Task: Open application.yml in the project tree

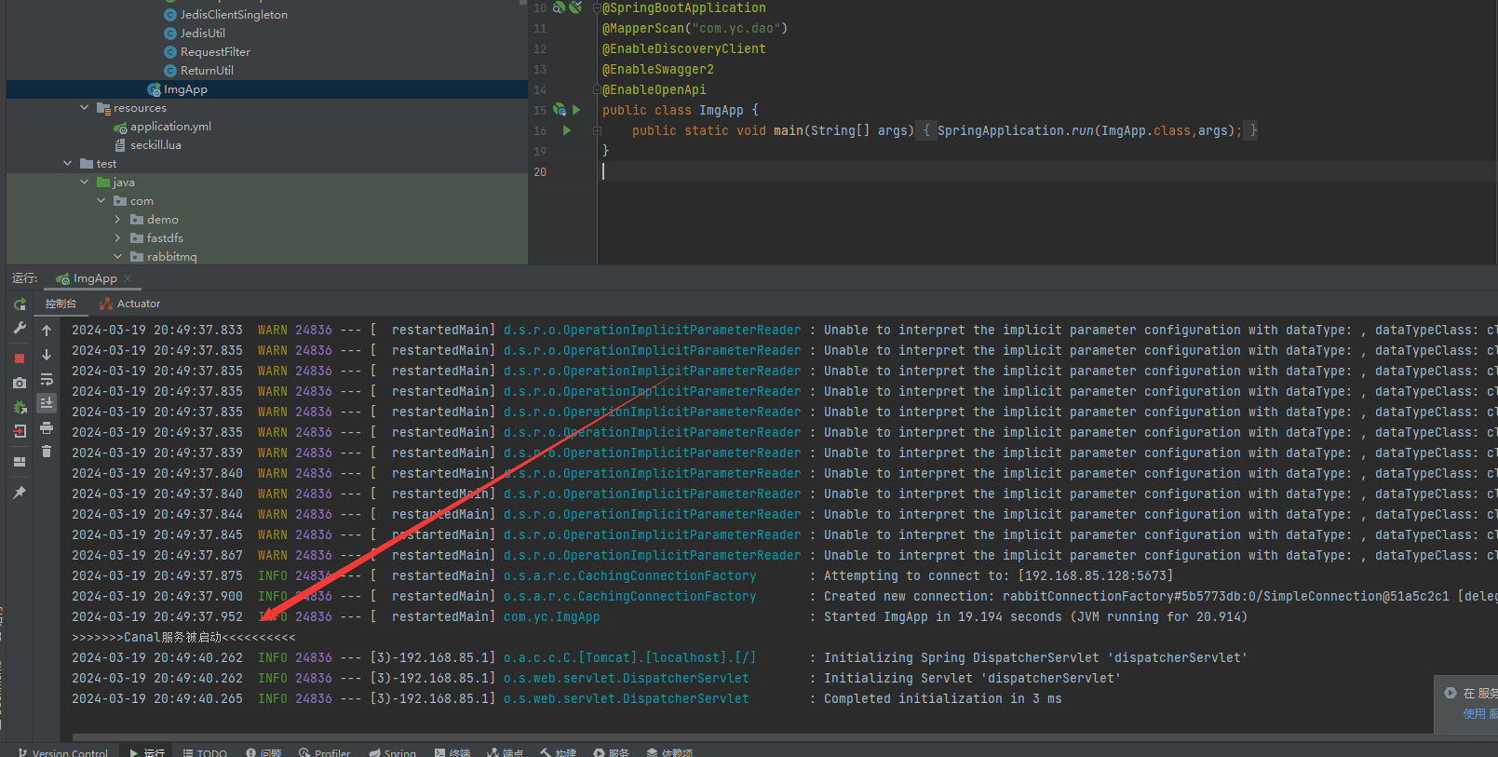Action: point(170,127)
